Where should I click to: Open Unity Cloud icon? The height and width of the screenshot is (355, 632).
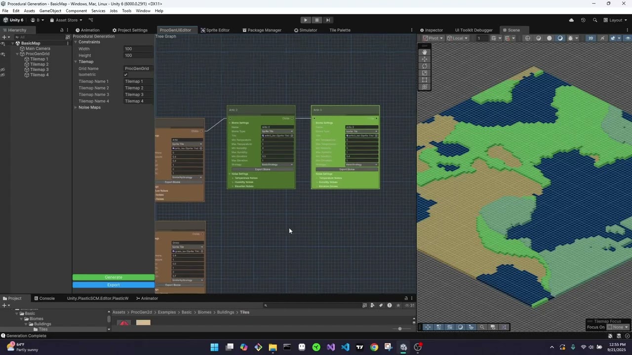click(x=571, y=20)
